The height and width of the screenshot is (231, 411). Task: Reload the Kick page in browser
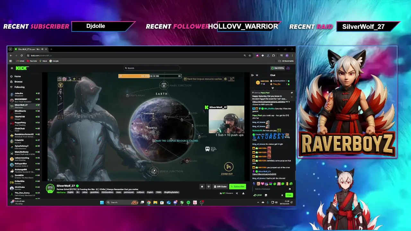[22, 56]
